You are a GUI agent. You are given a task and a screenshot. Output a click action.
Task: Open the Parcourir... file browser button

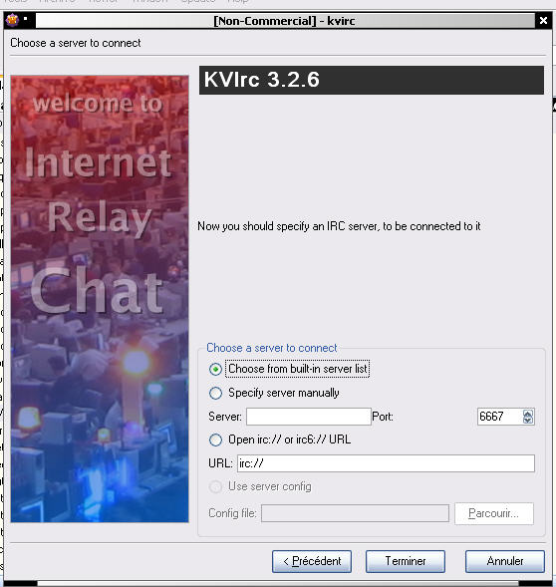click(x=494, y=513)
